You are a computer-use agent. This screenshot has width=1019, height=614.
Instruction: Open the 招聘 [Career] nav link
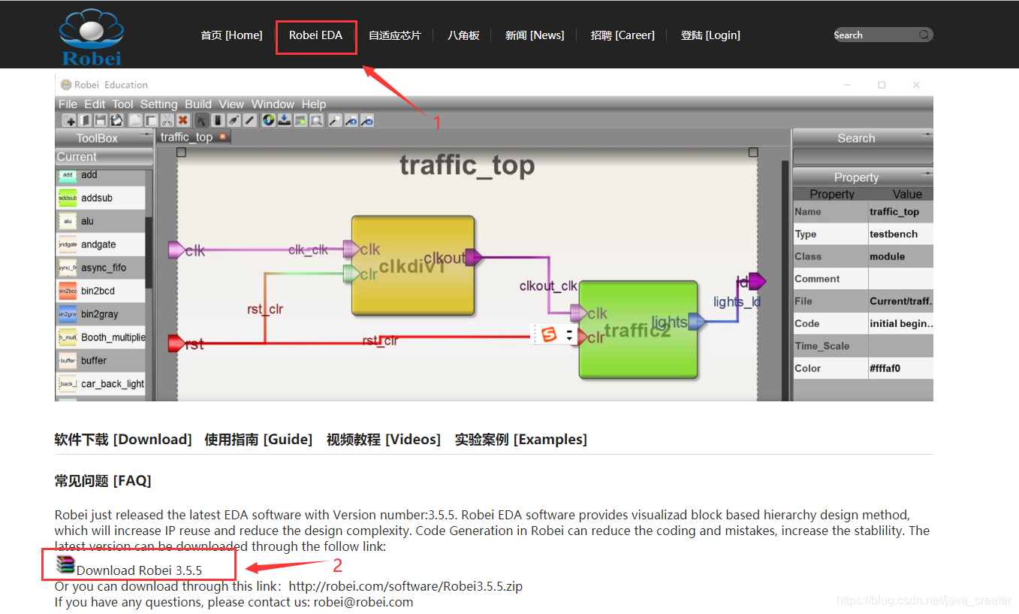click(623, 35)
